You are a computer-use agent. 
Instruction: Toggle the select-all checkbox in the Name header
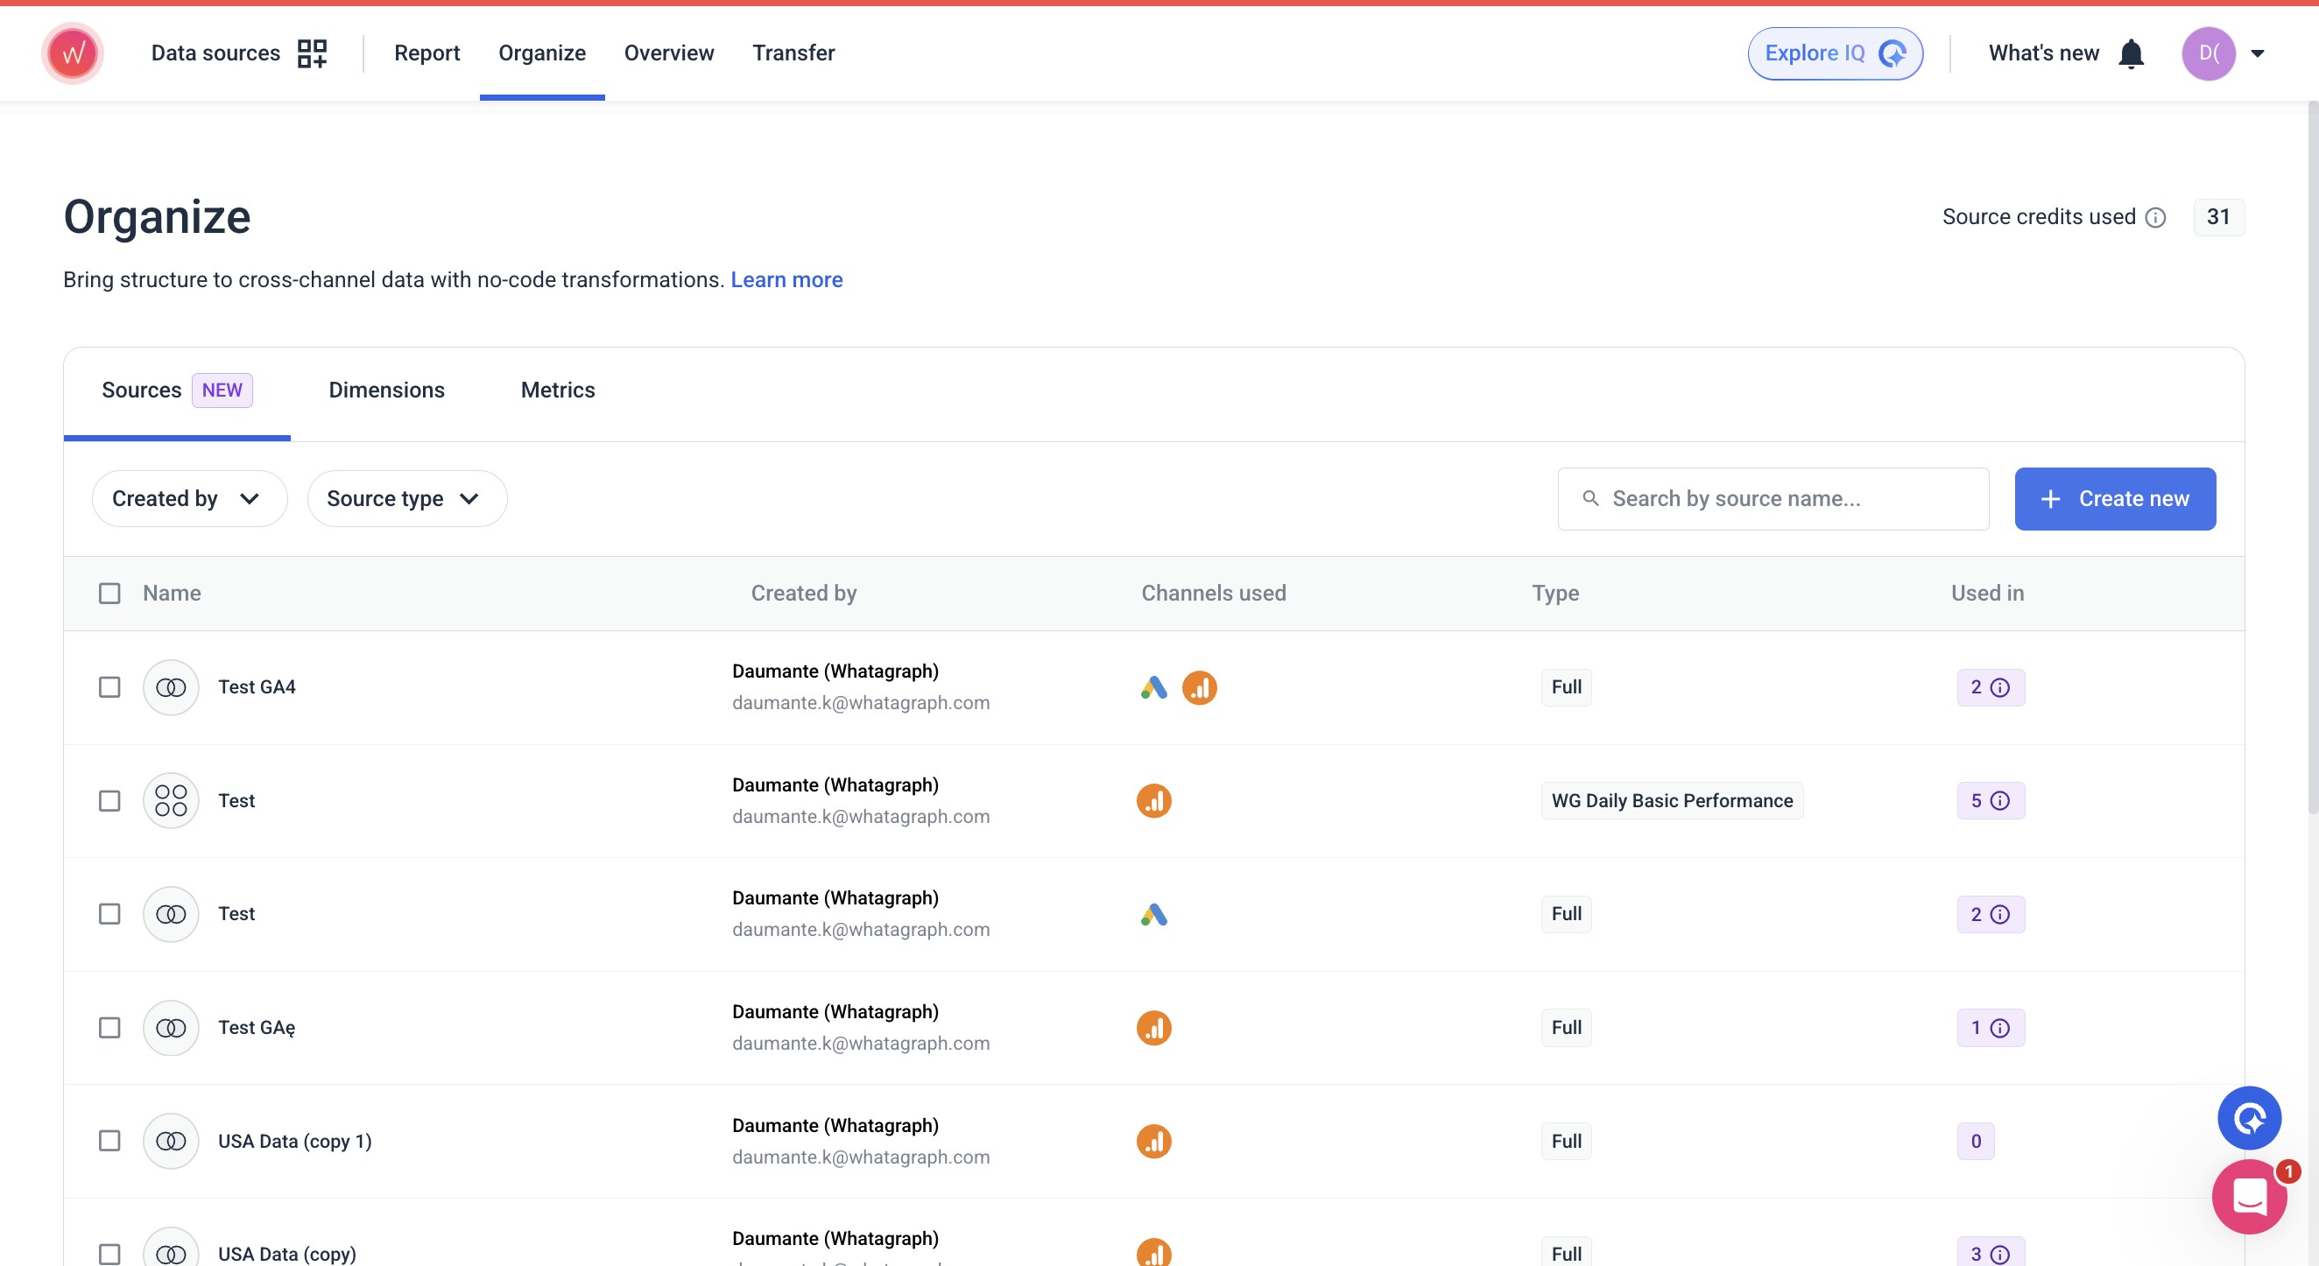109,594
